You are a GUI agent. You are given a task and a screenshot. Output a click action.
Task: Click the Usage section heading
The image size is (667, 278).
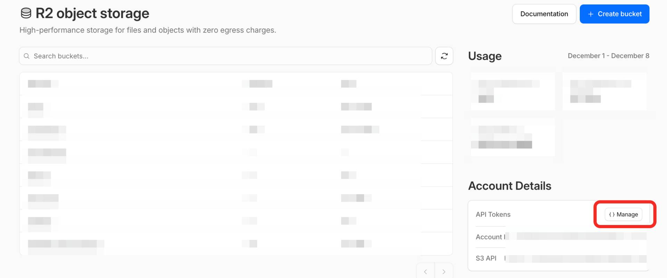(485, 56)
